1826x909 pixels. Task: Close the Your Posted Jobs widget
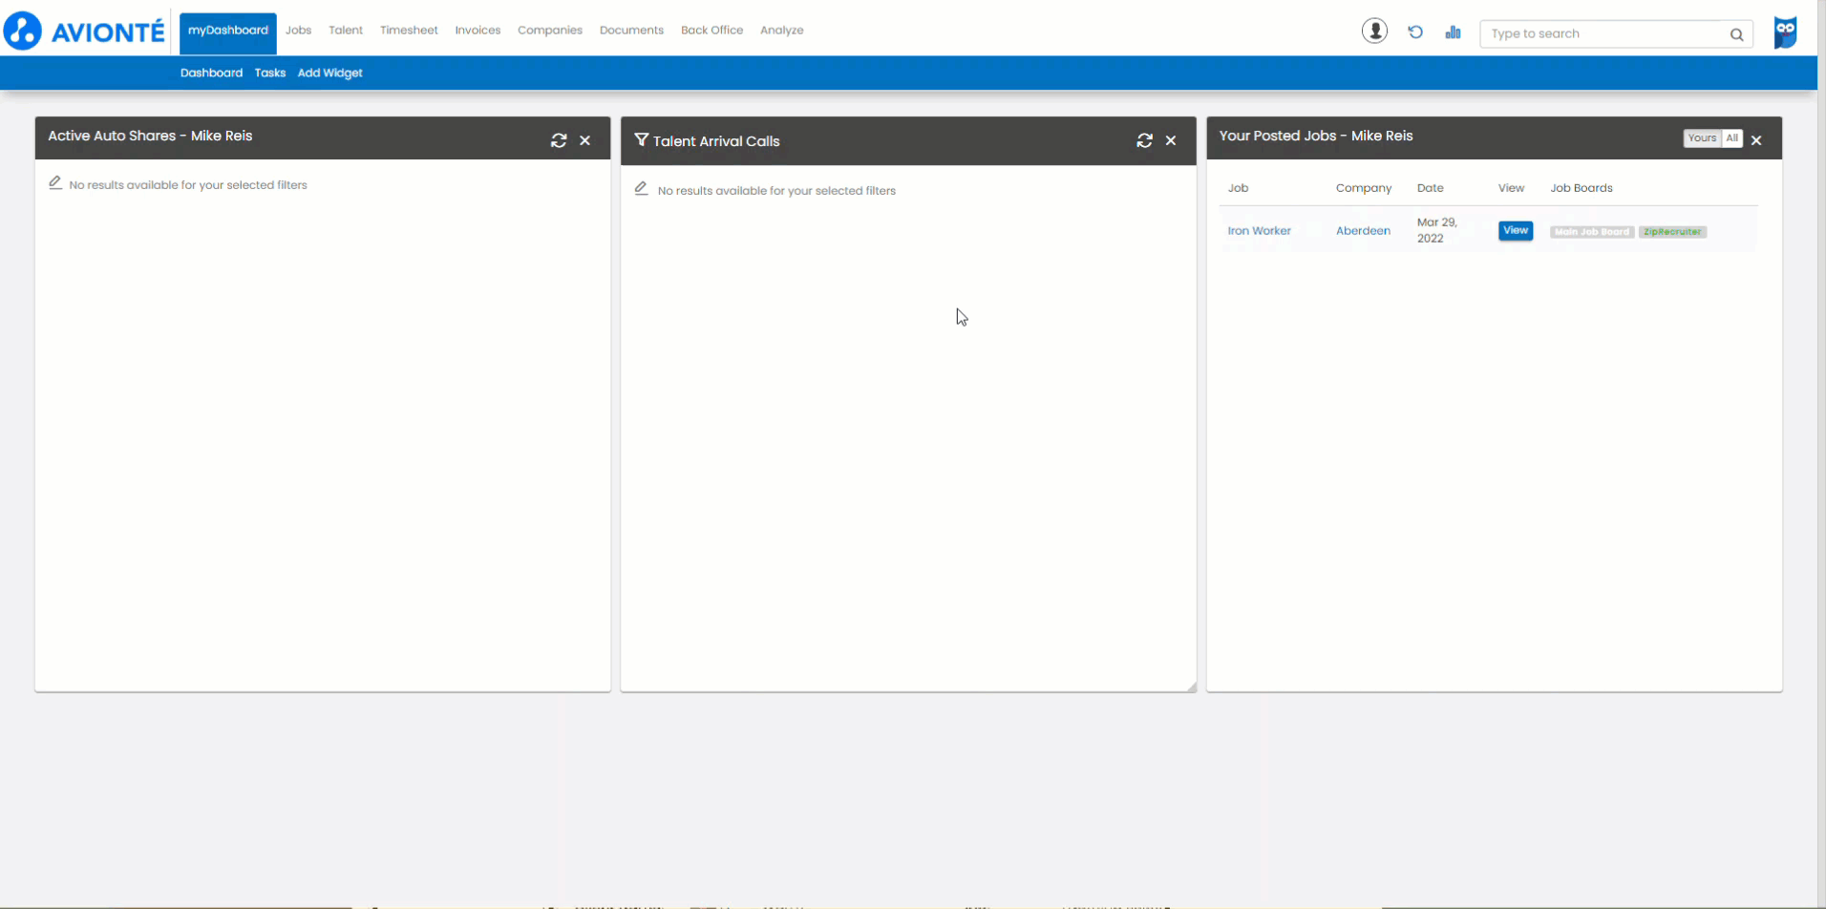1756,139
